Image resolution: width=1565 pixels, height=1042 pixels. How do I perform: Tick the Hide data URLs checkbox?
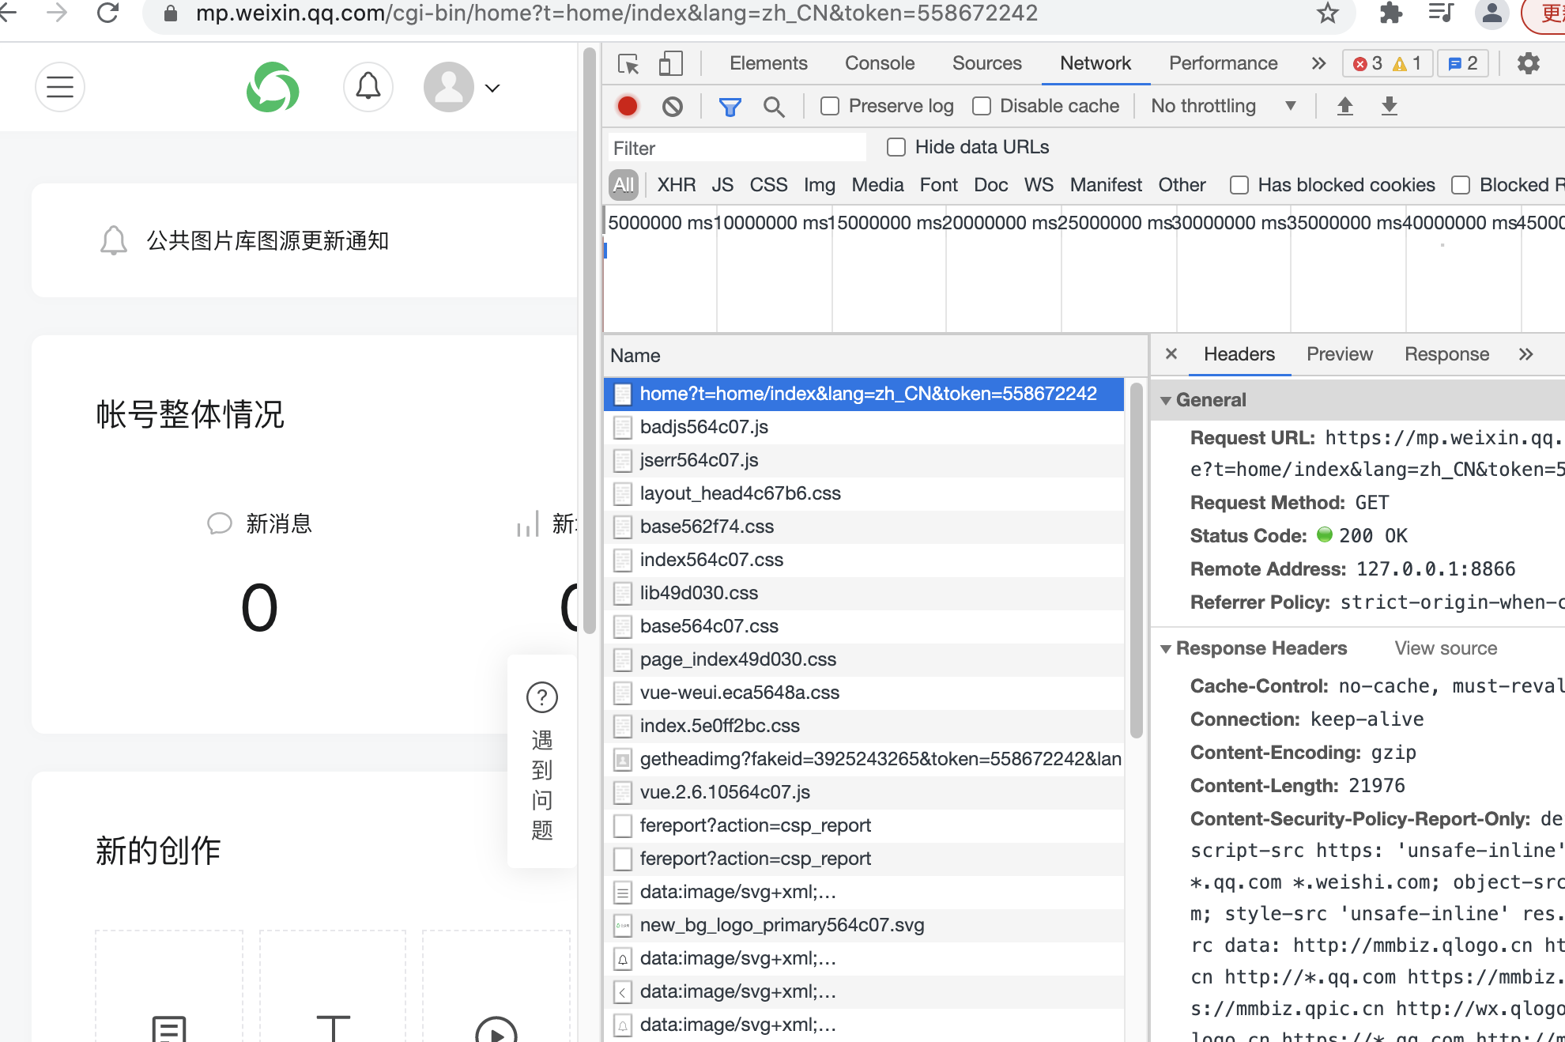[896, 147]
